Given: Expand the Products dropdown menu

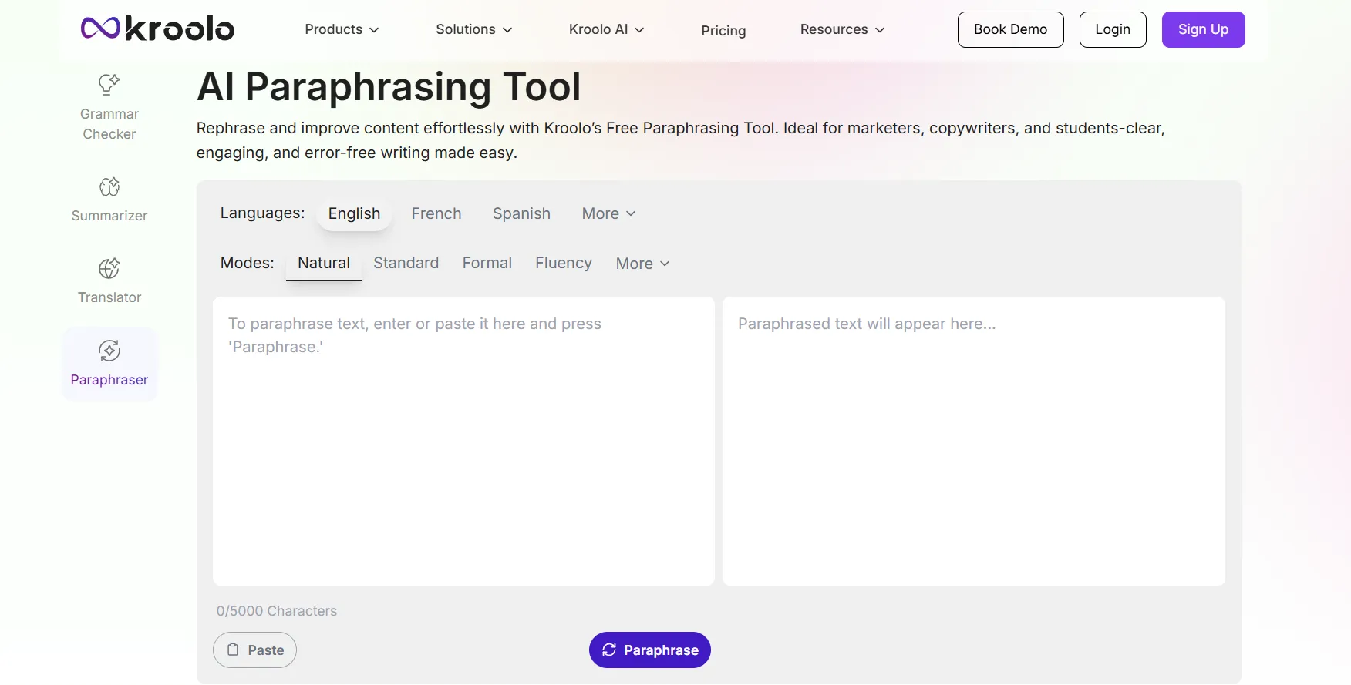Looking at the screenshot, I should [342, 29].
